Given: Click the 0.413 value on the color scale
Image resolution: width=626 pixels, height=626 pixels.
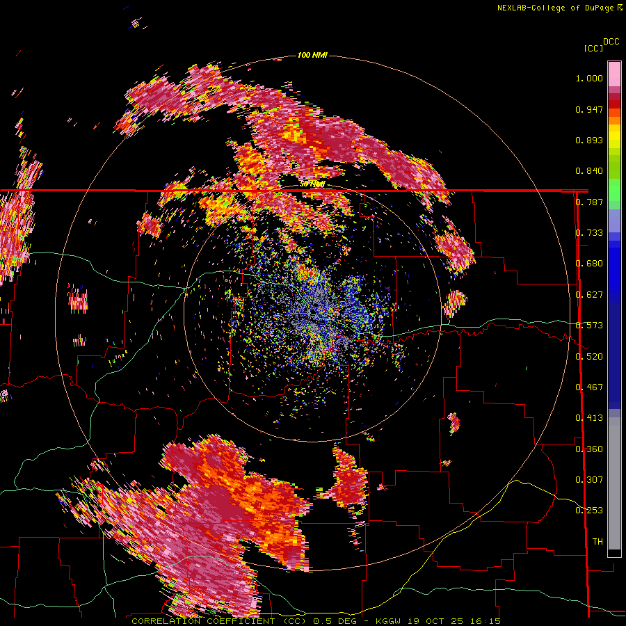Looking at the screenshot, I should click(x=589, y=418).
